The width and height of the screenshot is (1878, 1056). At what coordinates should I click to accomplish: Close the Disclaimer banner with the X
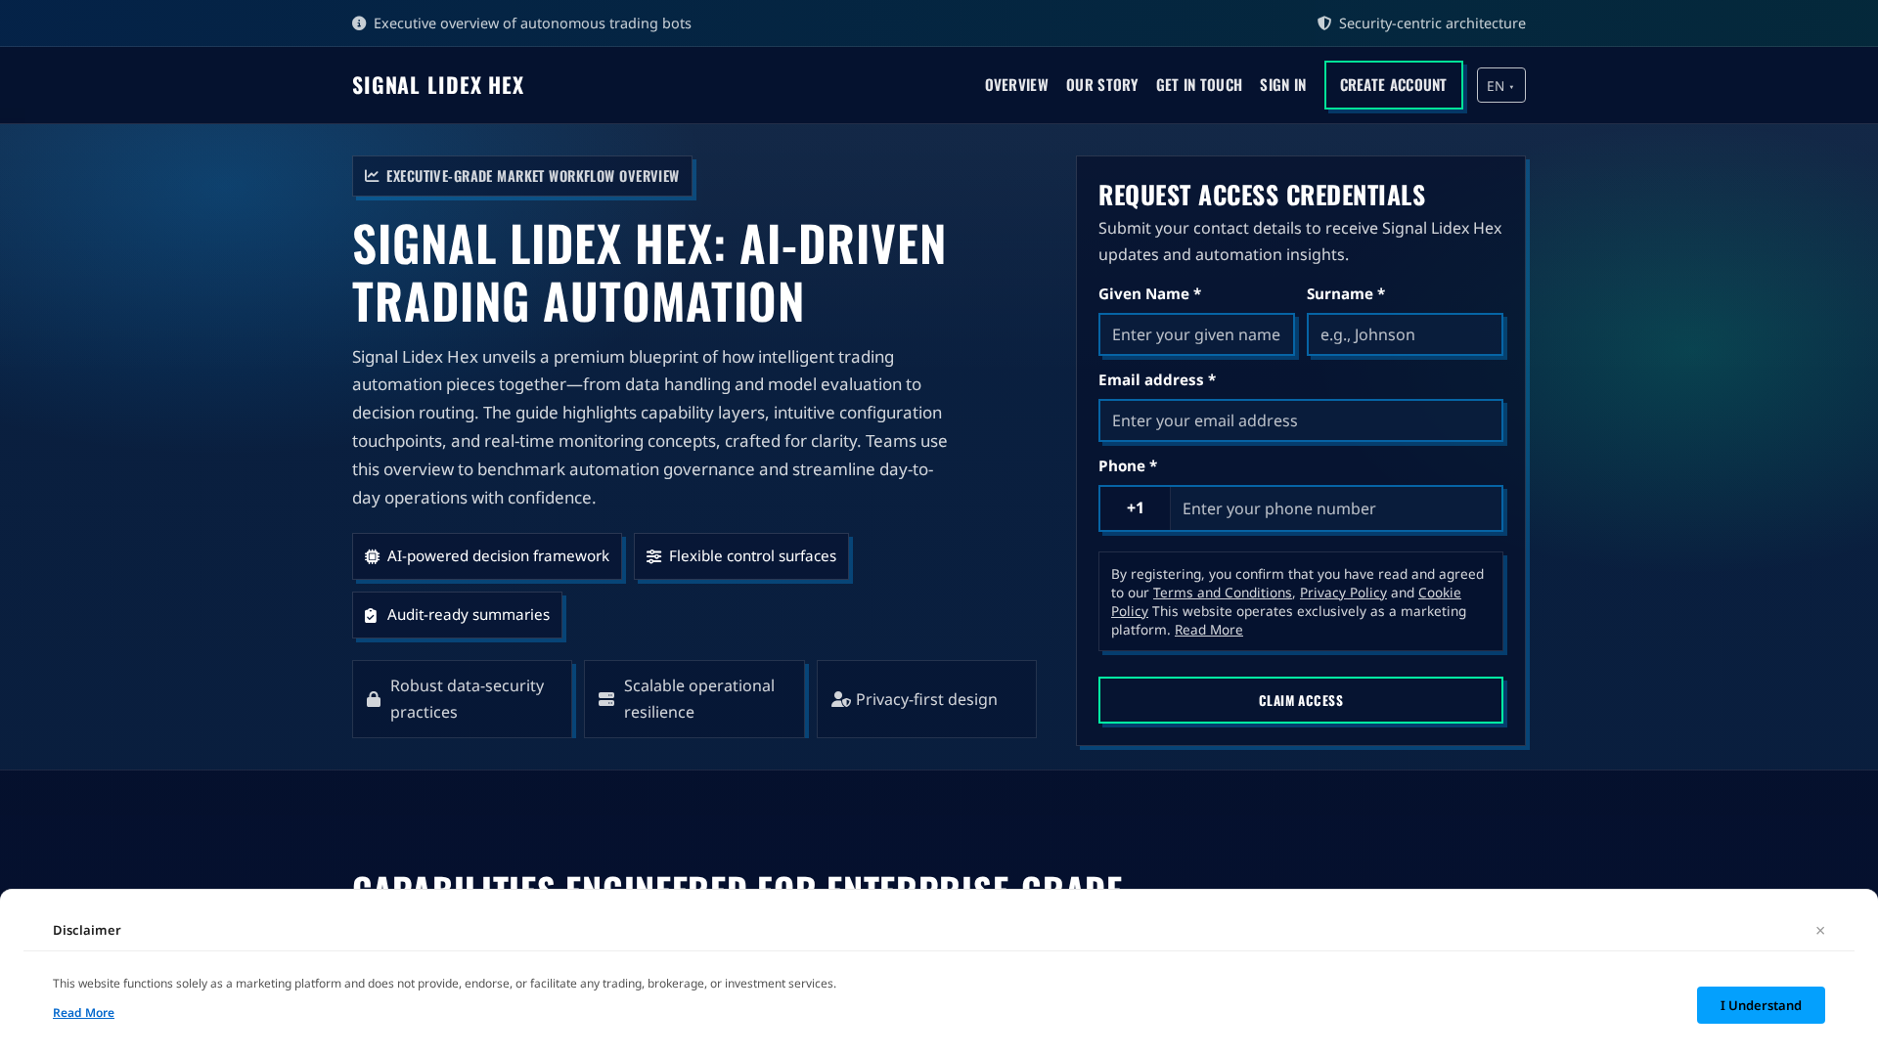click(1820, 931)
